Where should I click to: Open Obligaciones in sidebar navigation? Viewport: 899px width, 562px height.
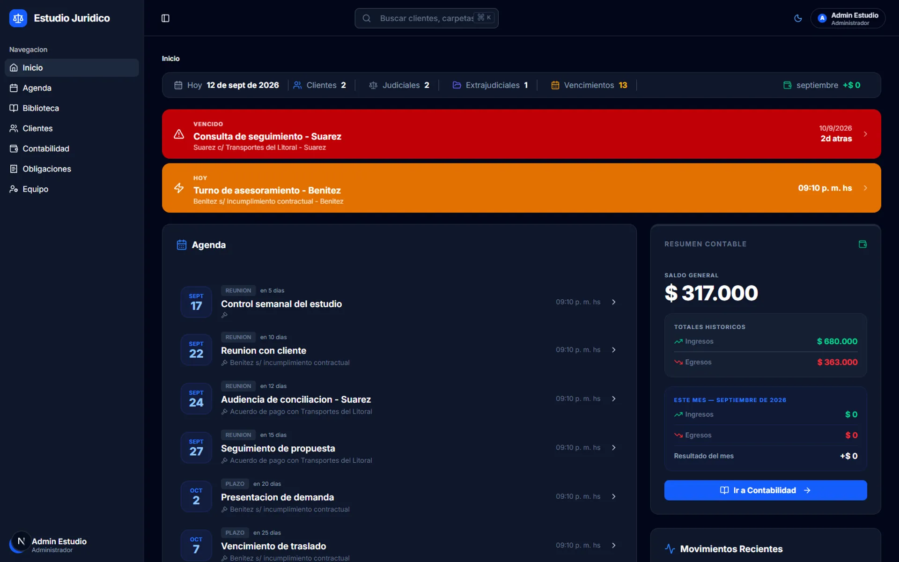(72, 169)
